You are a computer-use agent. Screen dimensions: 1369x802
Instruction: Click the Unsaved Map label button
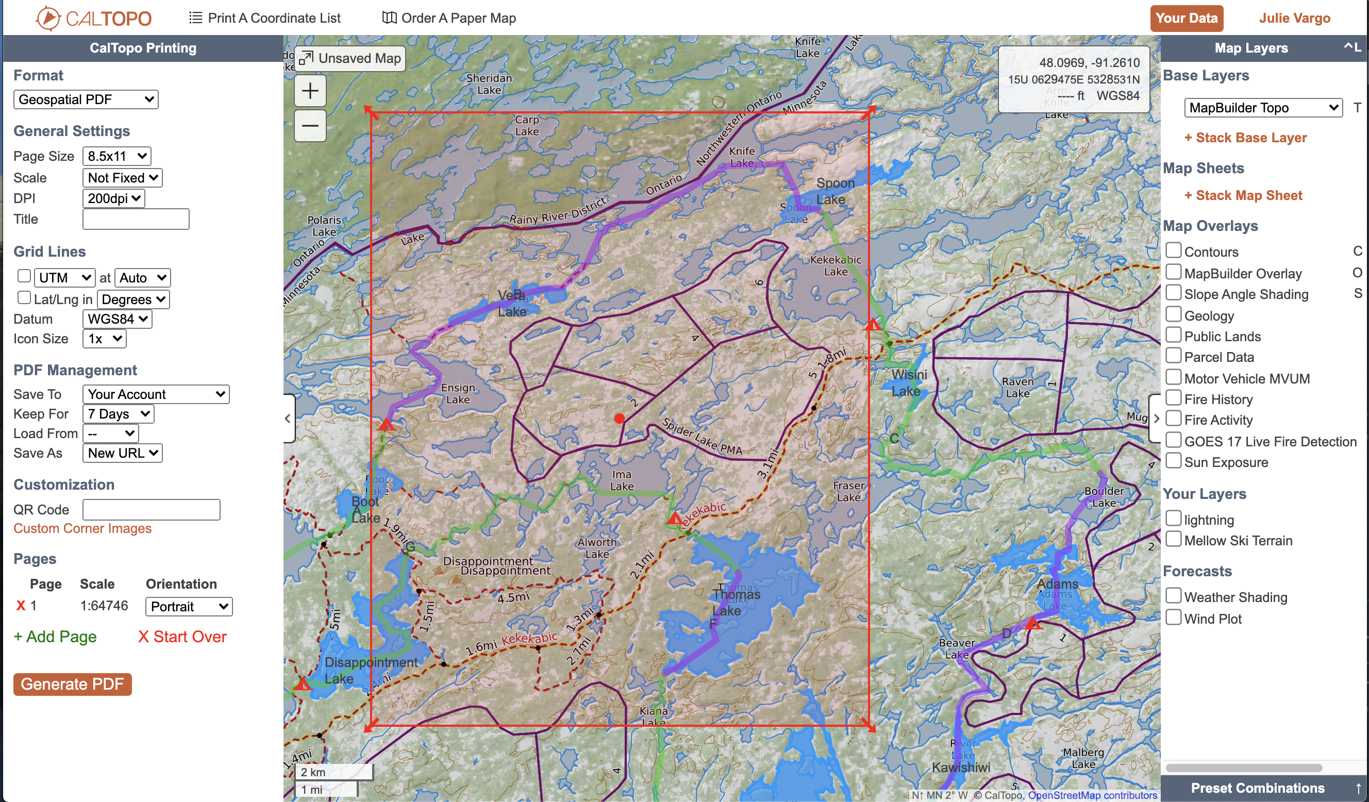click(x=350, y=58)
